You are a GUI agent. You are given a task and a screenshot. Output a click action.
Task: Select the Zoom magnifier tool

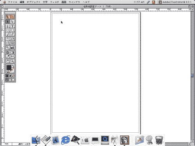click(12, 61)
